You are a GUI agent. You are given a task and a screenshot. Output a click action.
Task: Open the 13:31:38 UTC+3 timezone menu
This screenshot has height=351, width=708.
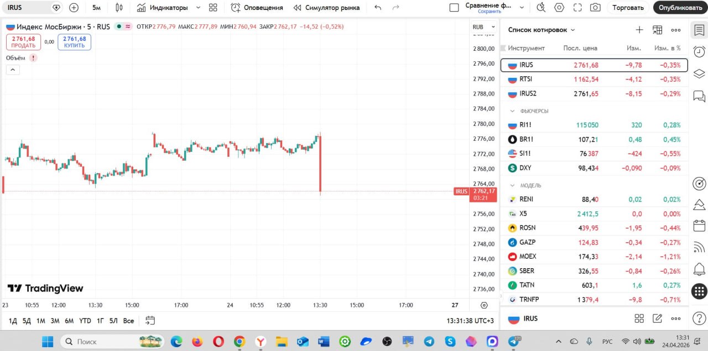click(x=470, y=321)
